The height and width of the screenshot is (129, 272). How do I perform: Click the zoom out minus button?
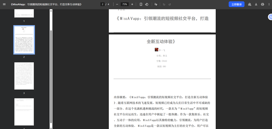point(117,4)
